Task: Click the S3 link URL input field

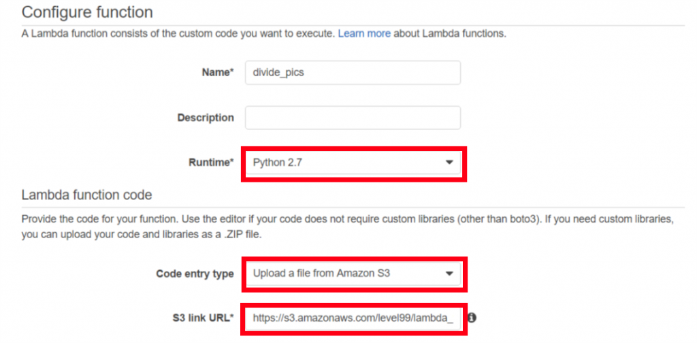Action: click(353, 318)
